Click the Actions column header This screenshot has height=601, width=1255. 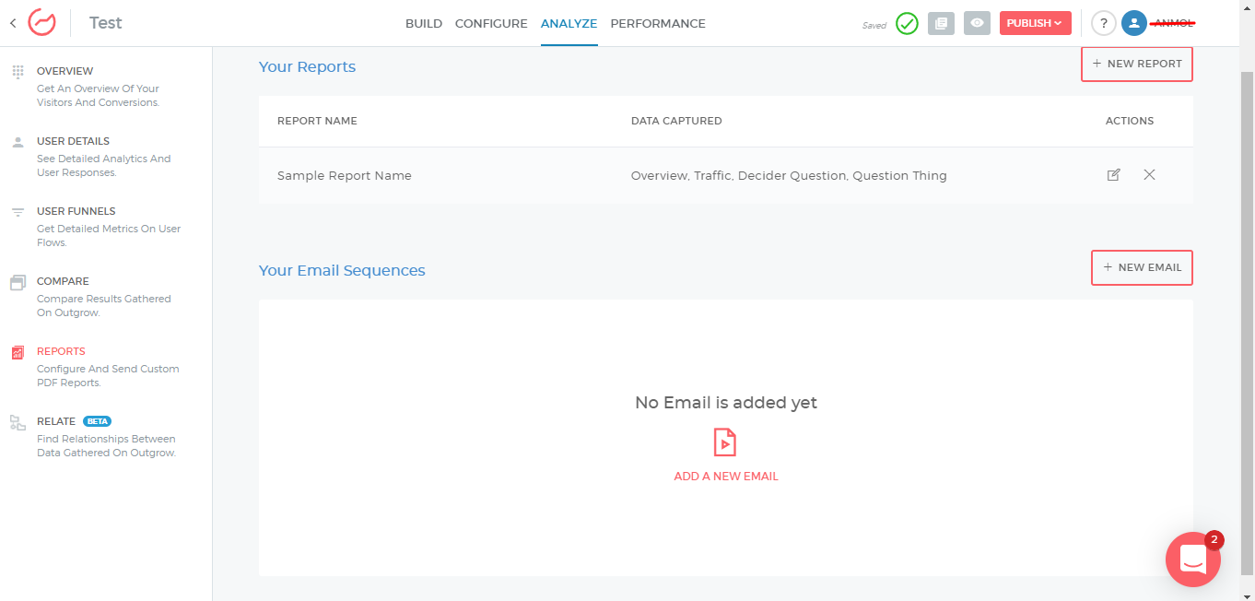pos(1130,121)
